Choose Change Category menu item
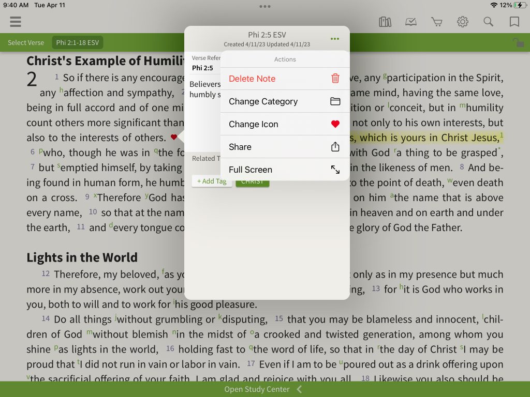 click(285, 101)
